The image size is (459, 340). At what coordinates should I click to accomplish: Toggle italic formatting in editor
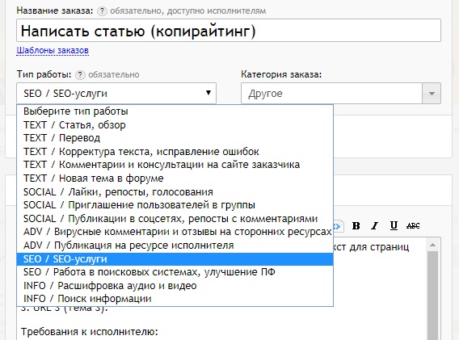(375, 225)
